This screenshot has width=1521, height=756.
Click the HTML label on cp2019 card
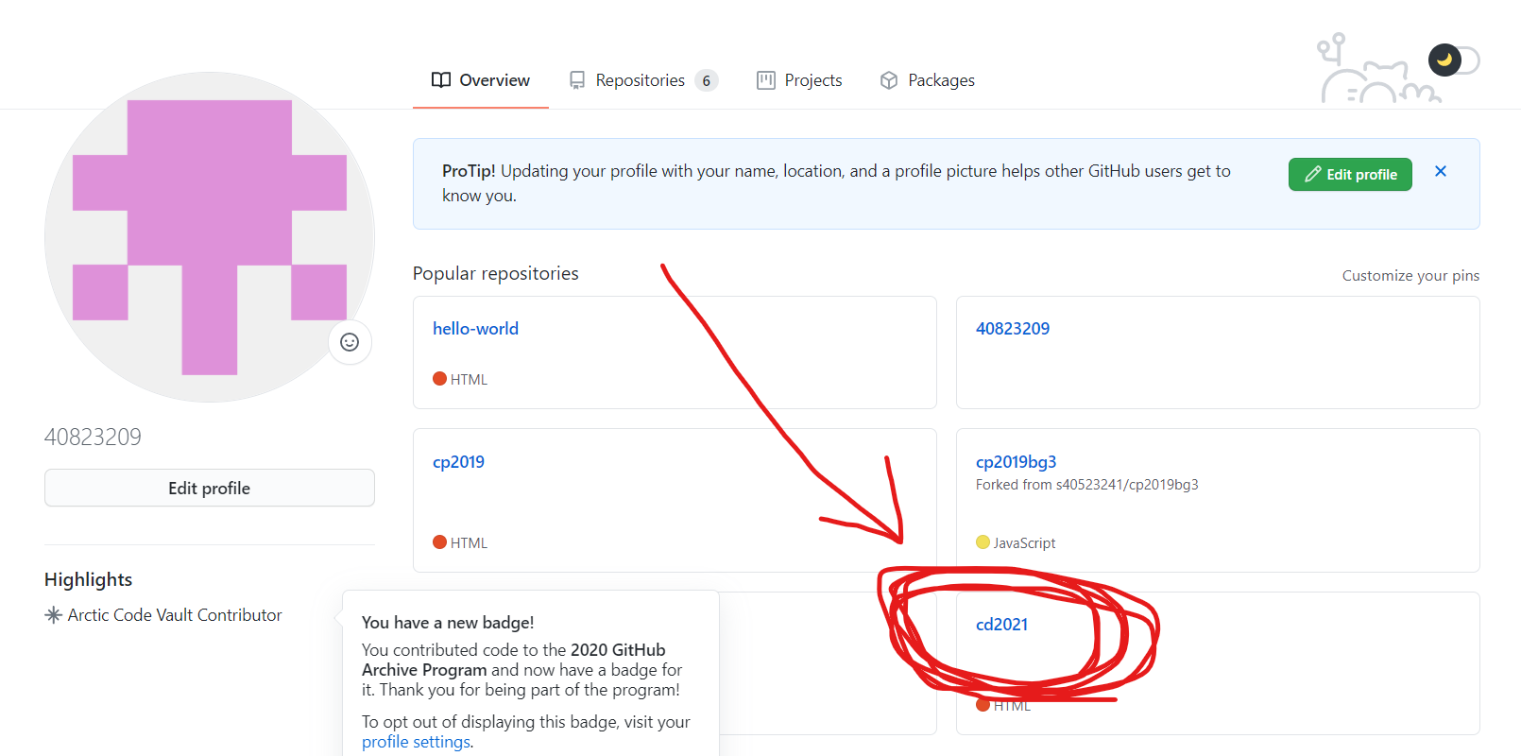[x=469, y=543]
